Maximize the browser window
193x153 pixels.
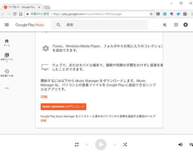point(181,3)
